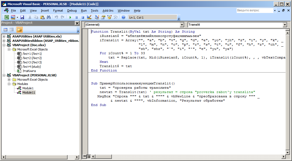Click the Reset stop icon
Screen dimensions: 292x161
[83, 17]
